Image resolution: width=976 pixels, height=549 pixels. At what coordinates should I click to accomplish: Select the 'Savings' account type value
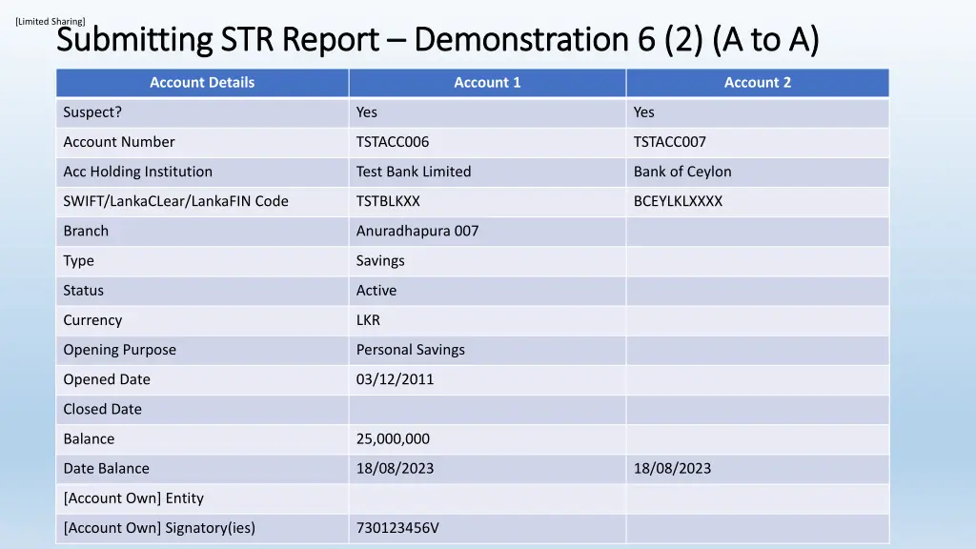pos(380,261)
